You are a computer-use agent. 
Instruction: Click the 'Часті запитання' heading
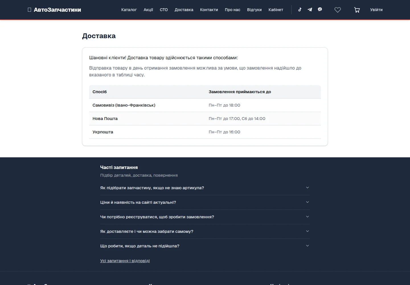pos(119,168)
